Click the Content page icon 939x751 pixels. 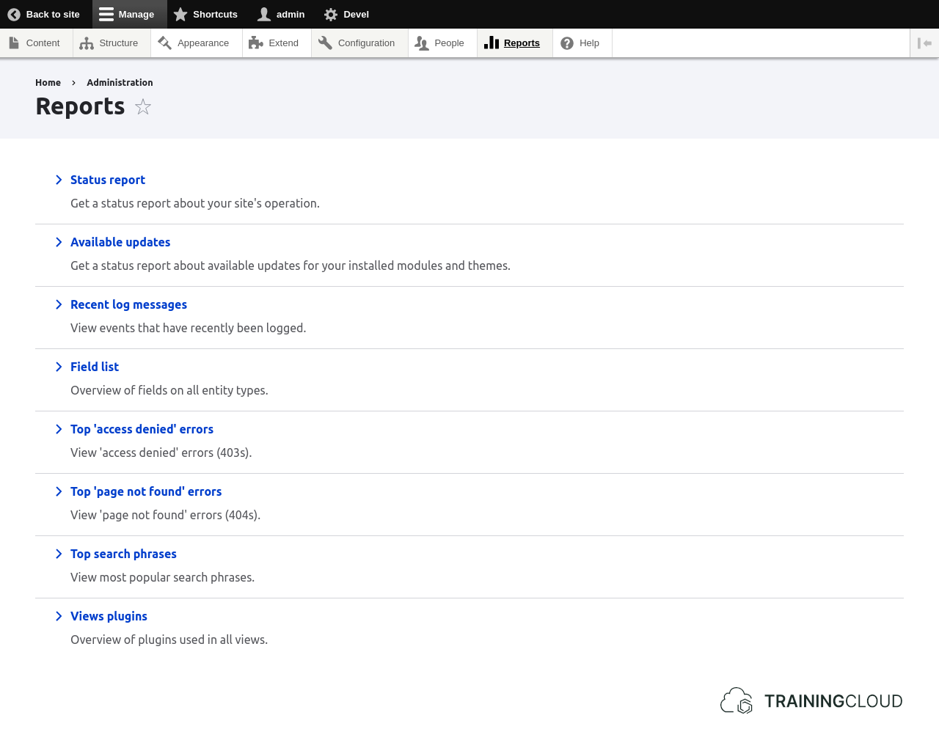pos(14,43)
